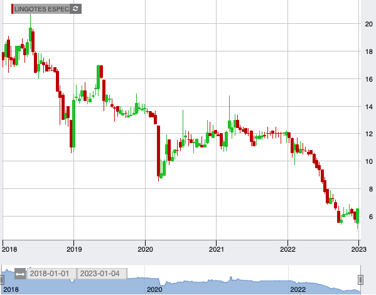This screenshot has height=295, width=376.
Task: Click the red color marker beside LINGOTES ESPEC
Action: (x=12, y=9)
